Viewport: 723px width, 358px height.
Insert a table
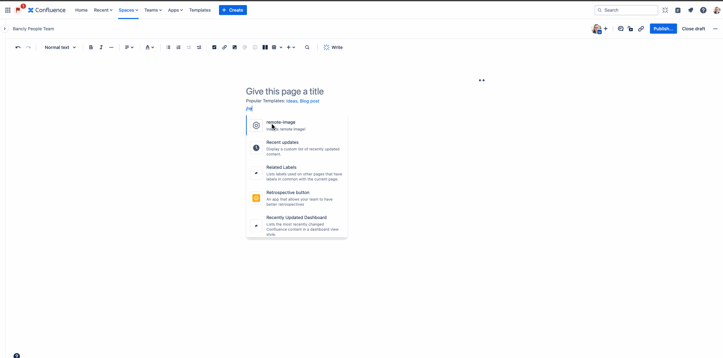point(274,47)
